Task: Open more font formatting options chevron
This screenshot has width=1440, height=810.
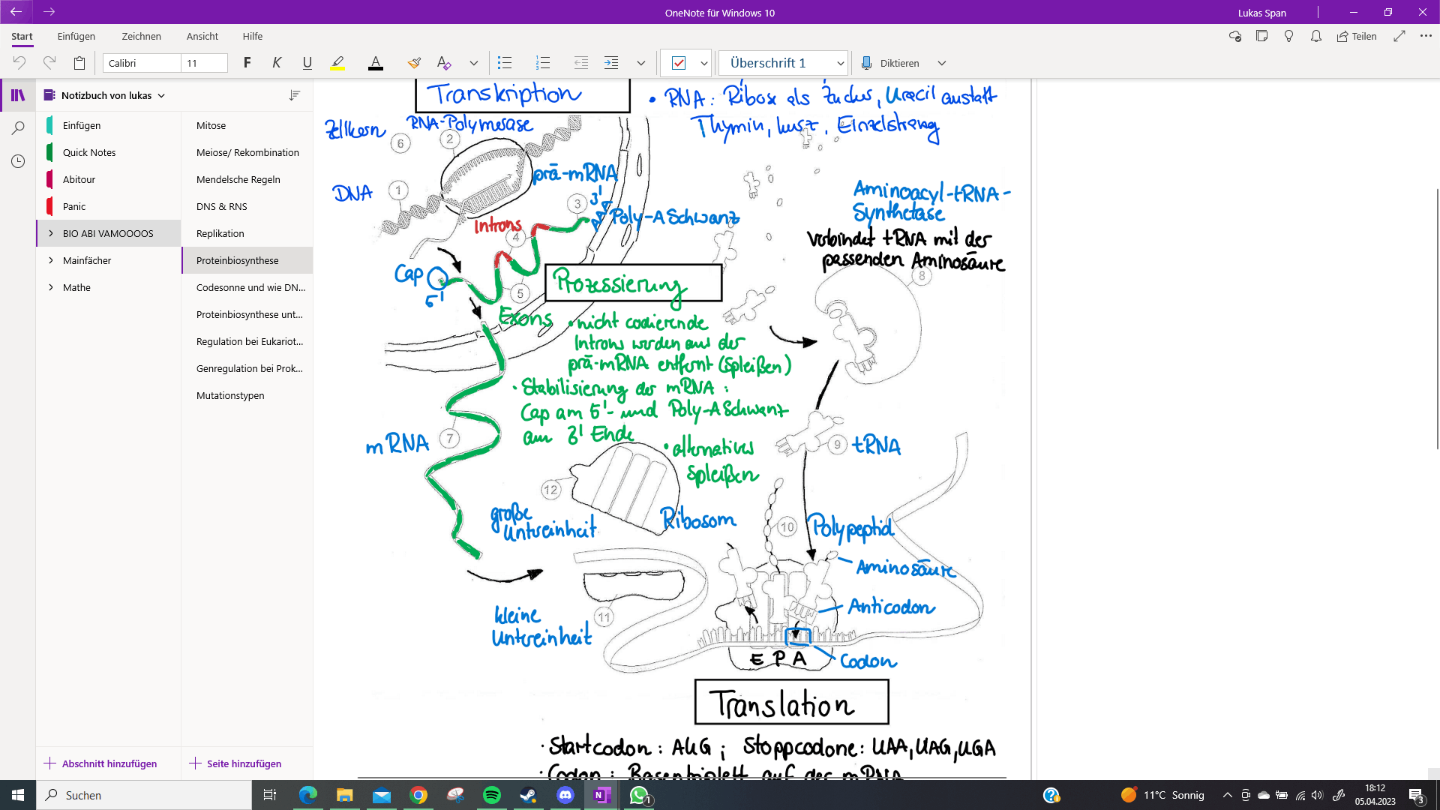Action: tap(473, 63)
